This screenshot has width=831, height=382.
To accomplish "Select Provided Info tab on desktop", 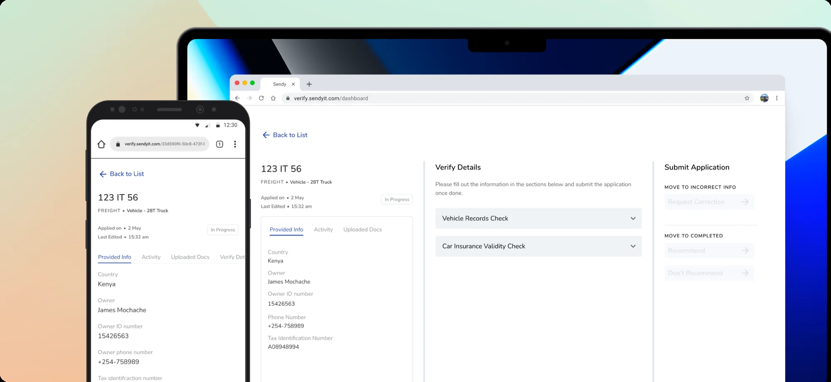I will (x=286, y=229).
